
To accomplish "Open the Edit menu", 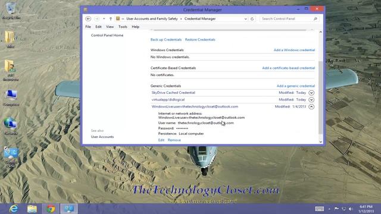I will pos(98,27).
